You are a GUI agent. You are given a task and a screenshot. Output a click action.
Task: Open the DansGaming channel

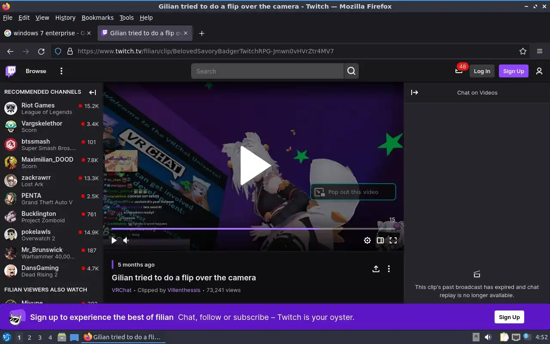52,271
